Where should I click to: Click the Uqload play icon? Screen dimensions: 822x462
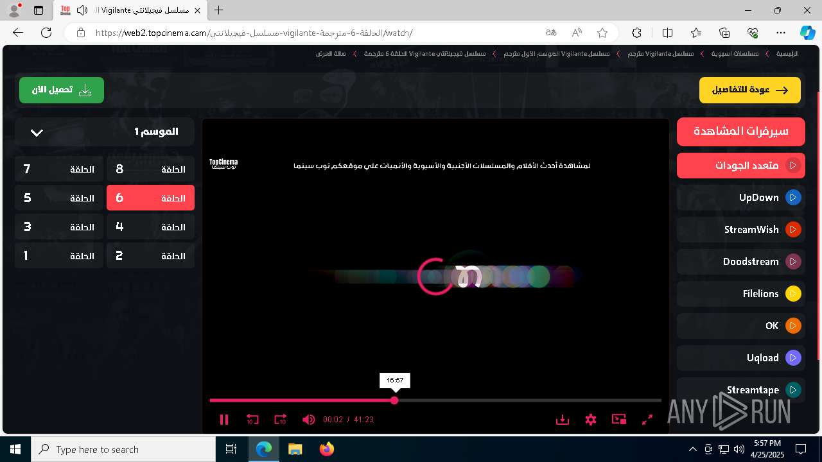793,358
